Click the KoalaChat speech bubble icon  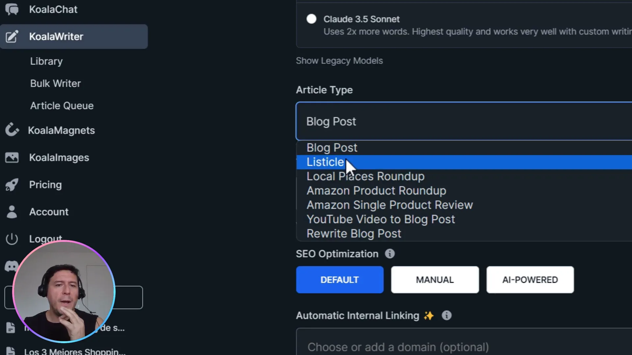point(12,9)
